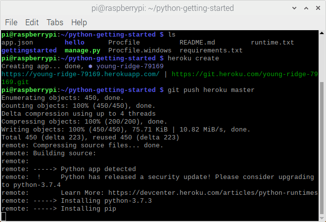Viewport: 326px width, 222px height.
Task: Click the 'to python-3.7.4' text
Action: click(31, 185)
